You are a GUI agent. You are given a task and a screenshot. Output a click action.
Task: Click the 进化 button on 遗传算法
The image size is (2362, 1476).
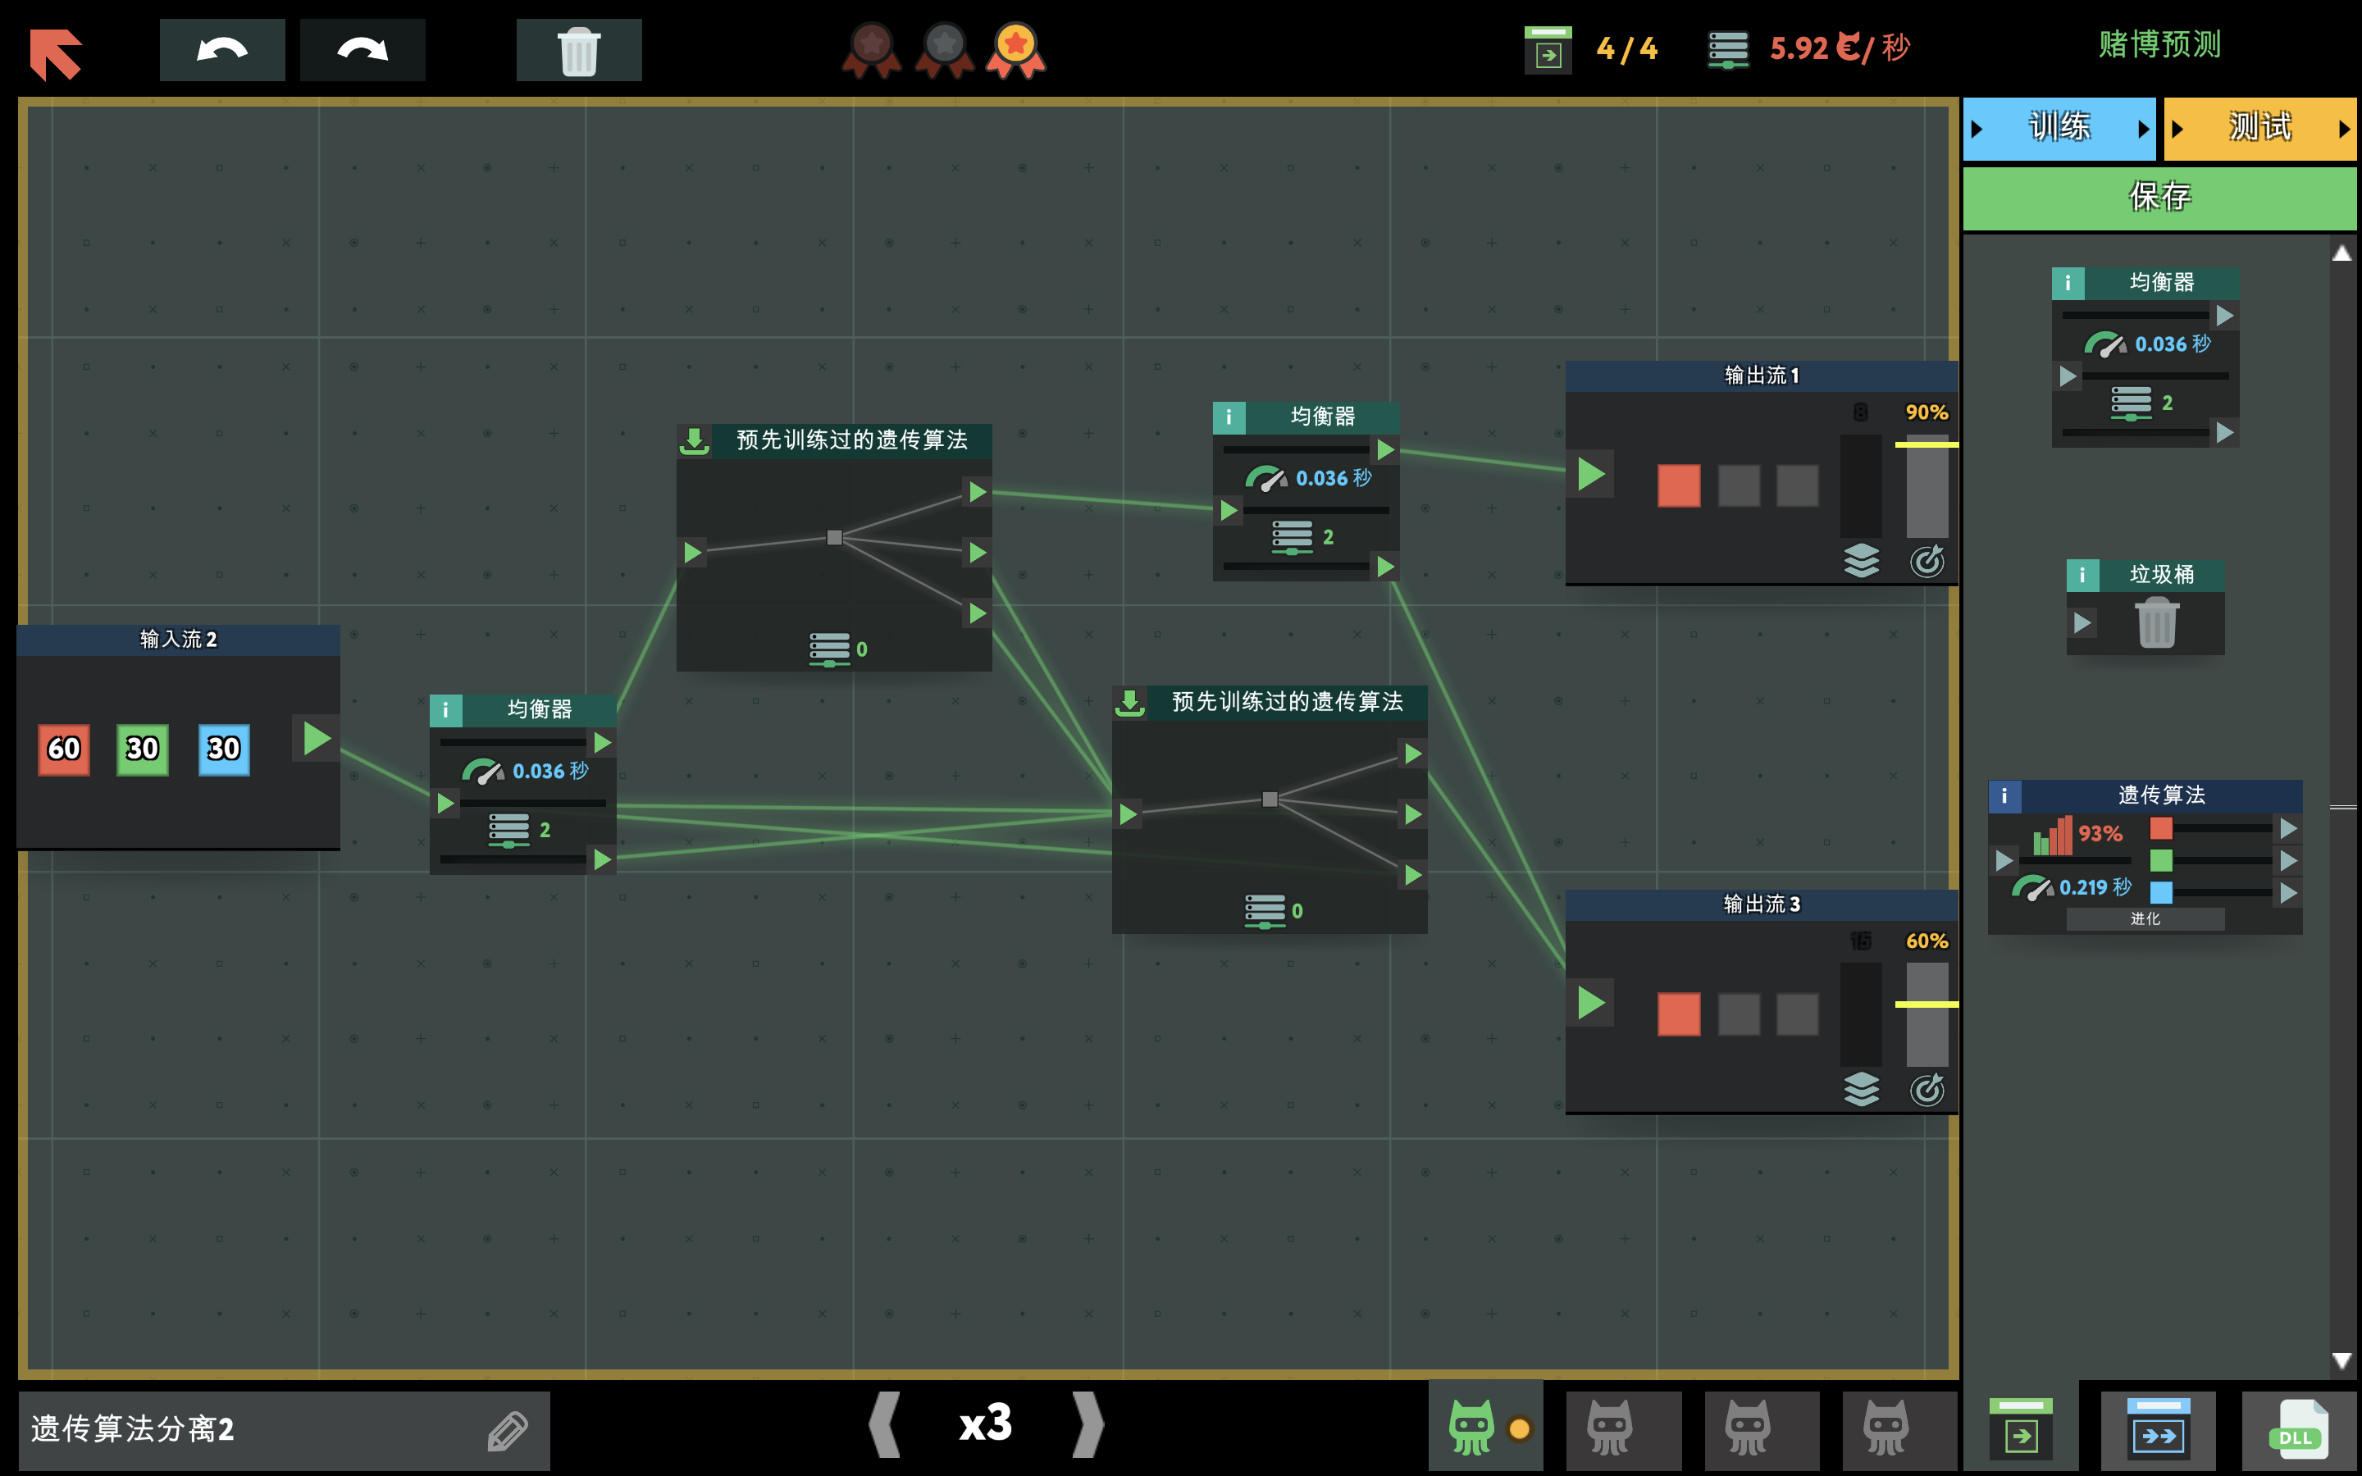pos(2145,918)
